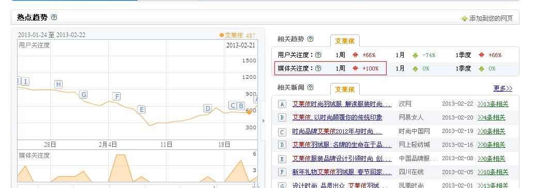Open the 更多>> news link
Viewport: 535px width, 188px height.
point(503,89)
